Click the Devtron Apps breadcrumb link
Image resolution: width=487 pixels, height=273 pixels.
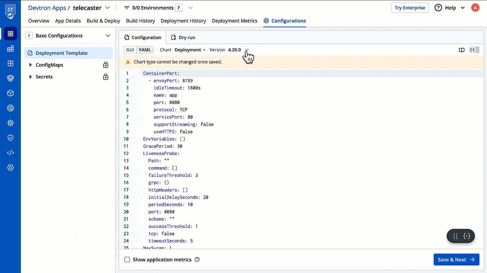[47, 8]
